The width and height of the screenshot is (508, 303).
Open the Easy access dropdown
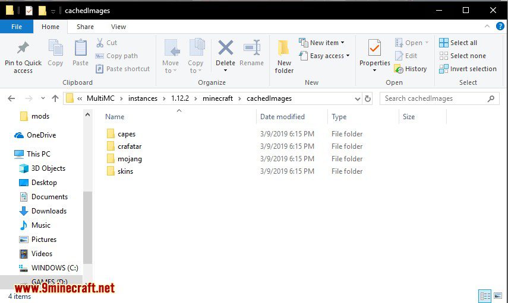[324, 56]
